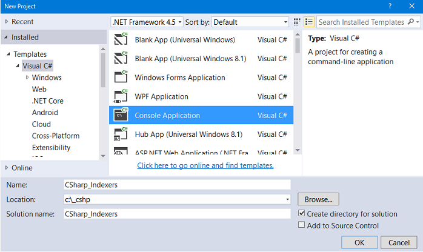Open the Location path dropdown arrow
This screenshot has height=252, width=423.
coord(288,199)
